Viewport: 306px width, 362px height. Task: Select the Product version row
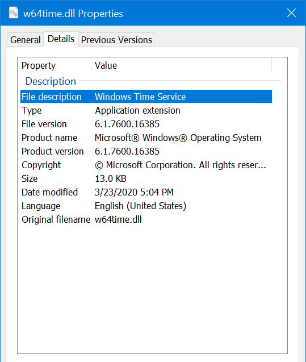pos(146,151)
